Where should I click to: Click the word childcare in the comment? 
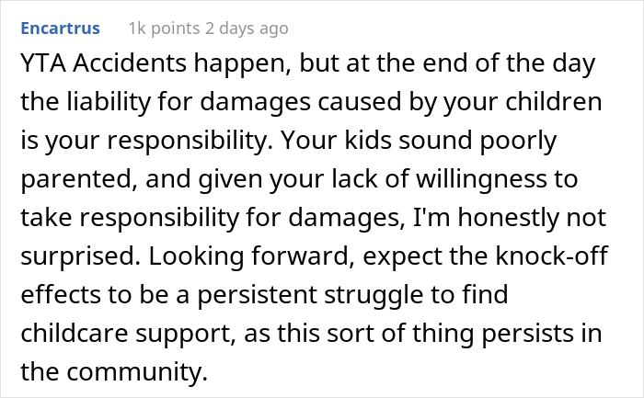75,333
